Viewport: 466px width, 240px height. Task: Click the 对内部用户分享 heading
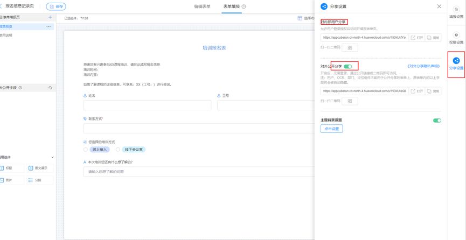(334, 22)
